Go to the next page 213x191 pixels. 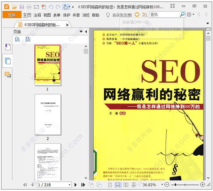pos(76,185)
